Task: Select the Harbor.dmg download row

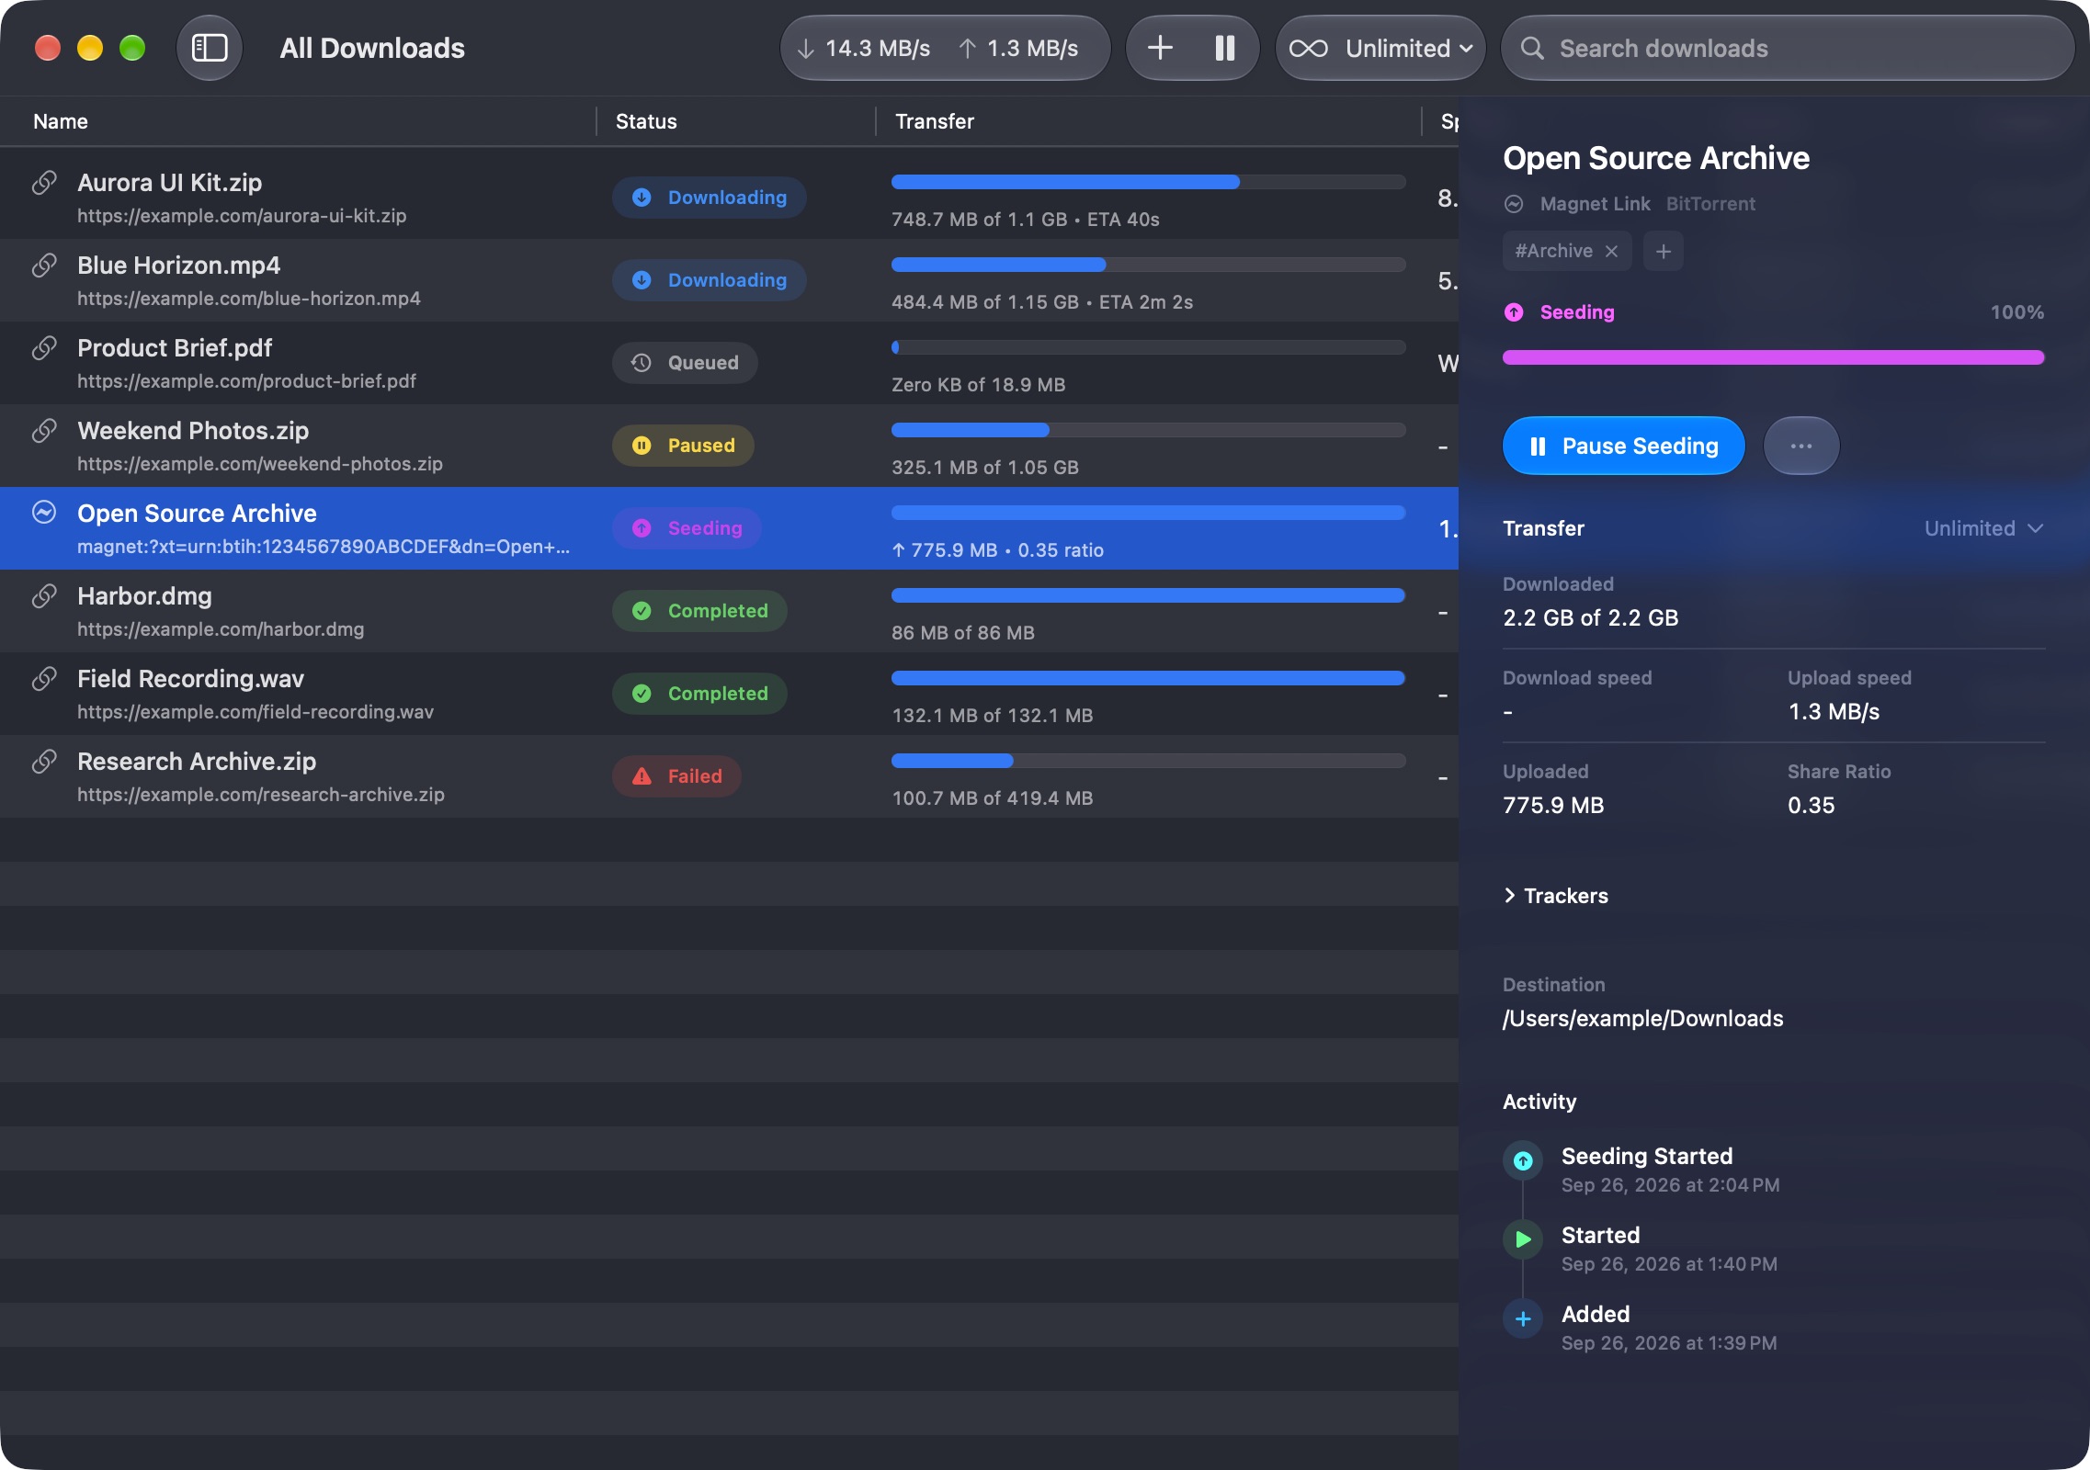Action: [729, 611]
